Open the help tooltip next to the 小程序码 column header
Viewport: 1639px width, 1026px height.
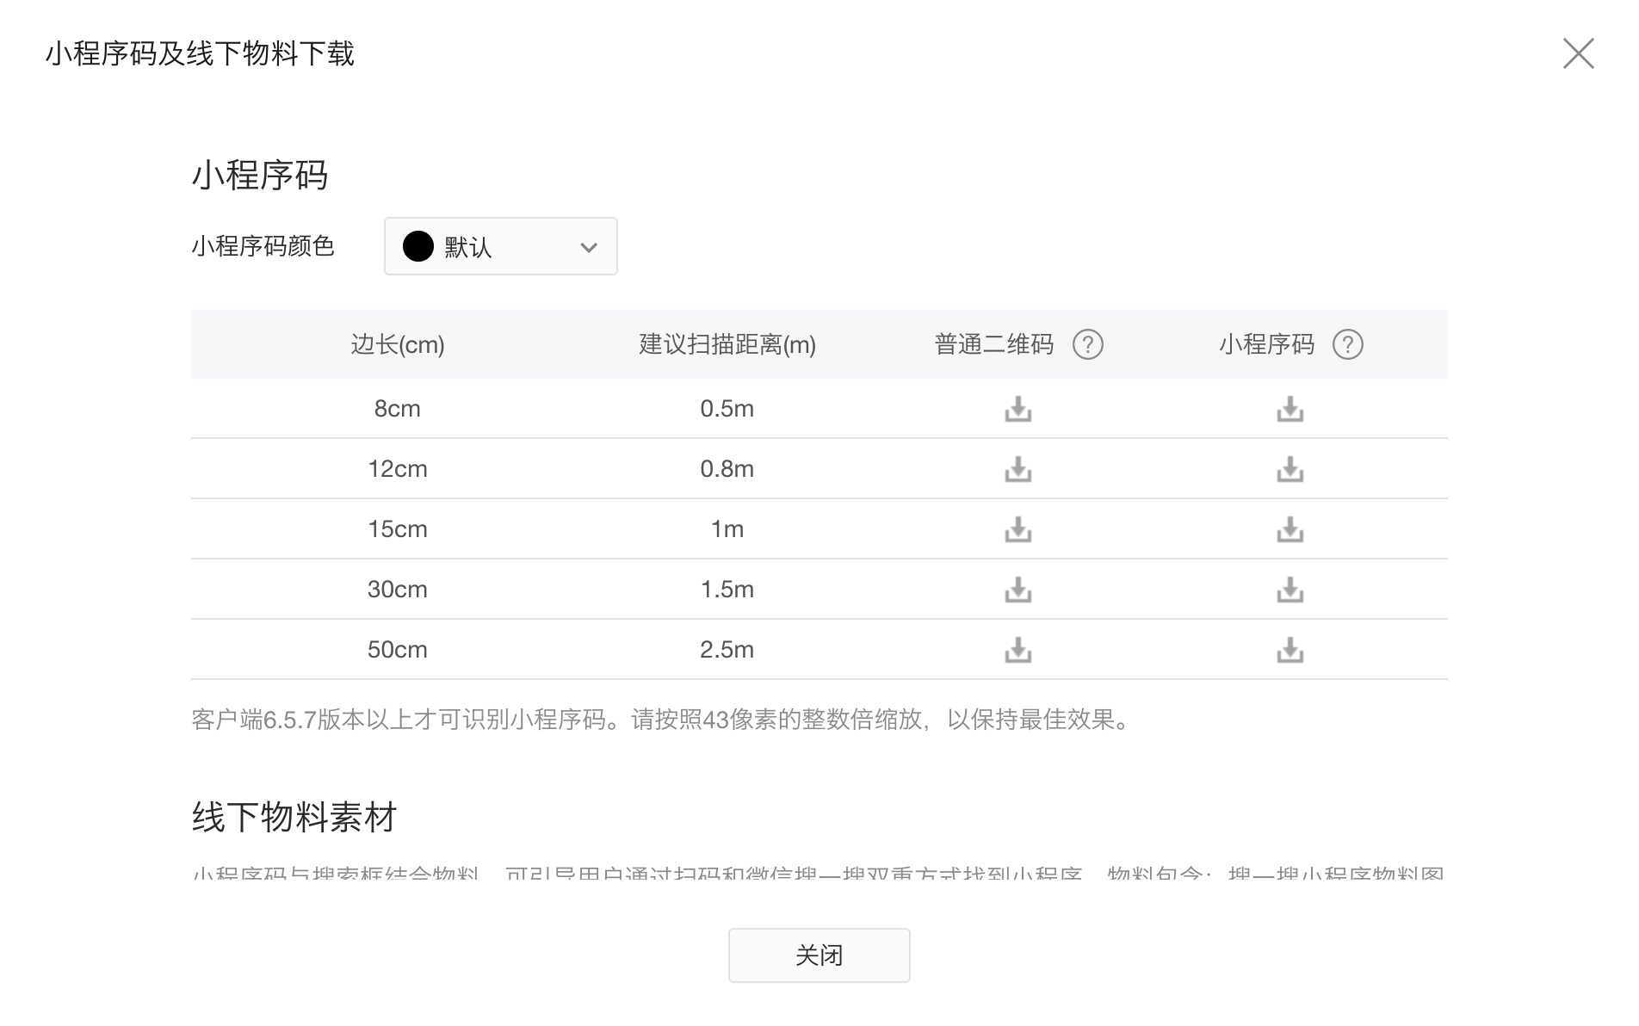[x=1348, y=344]
